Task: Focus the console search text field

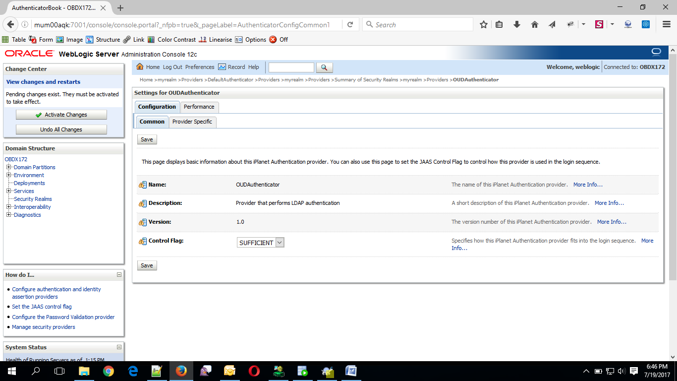Action: pyautogui.click(x=291, y=67)
